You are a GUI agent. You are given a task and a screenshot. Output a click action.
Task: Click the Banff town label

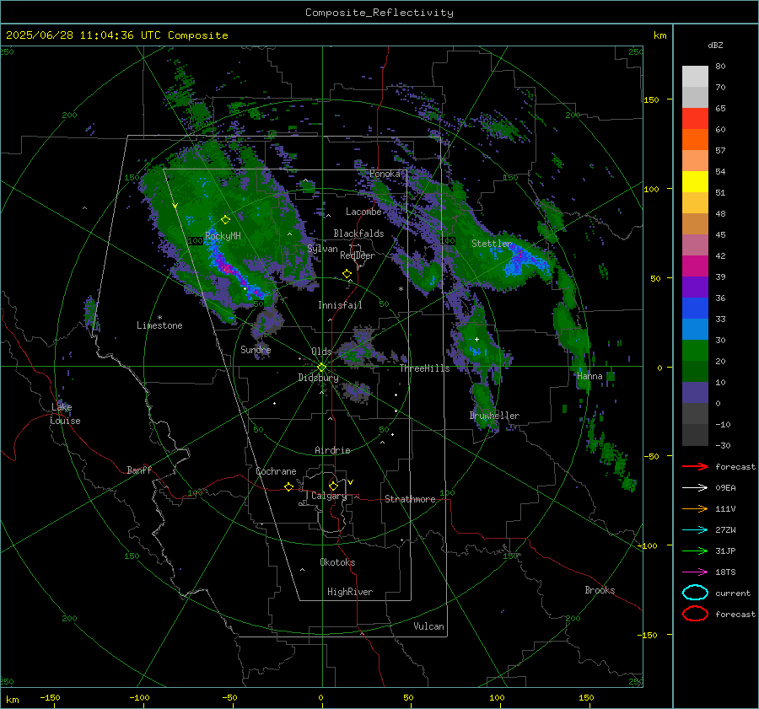click(x=139, y=470)
